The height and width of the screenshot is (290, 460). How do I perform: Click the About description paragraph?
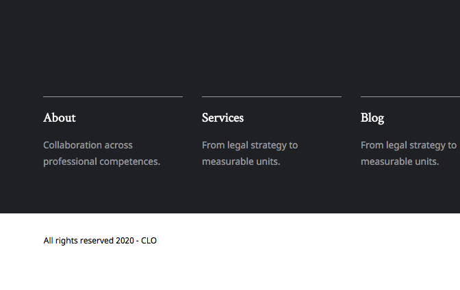click(x=101, y=153)
